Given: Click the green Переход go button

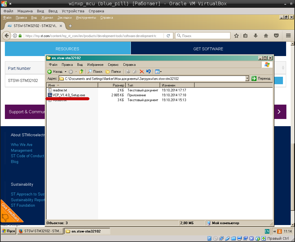Looking at the screenshot, I should [x=261, y=78].
